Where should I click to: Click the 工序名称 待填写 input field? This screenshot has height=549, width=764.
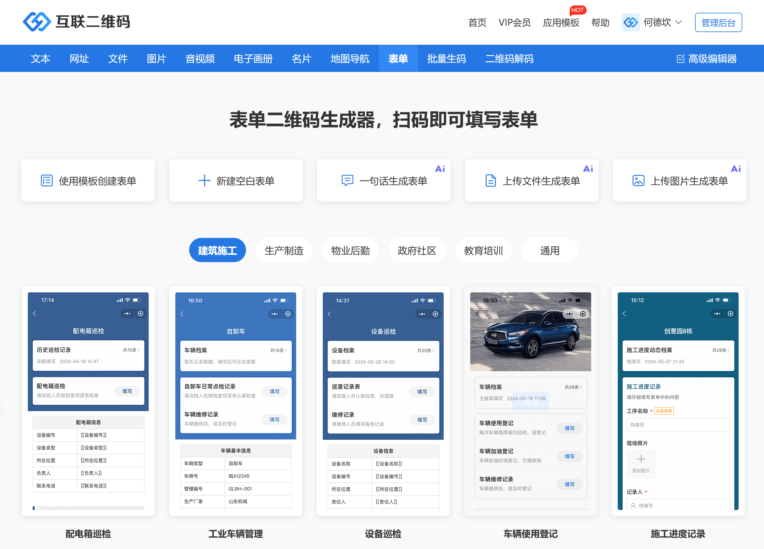click(x=678, y=425)
